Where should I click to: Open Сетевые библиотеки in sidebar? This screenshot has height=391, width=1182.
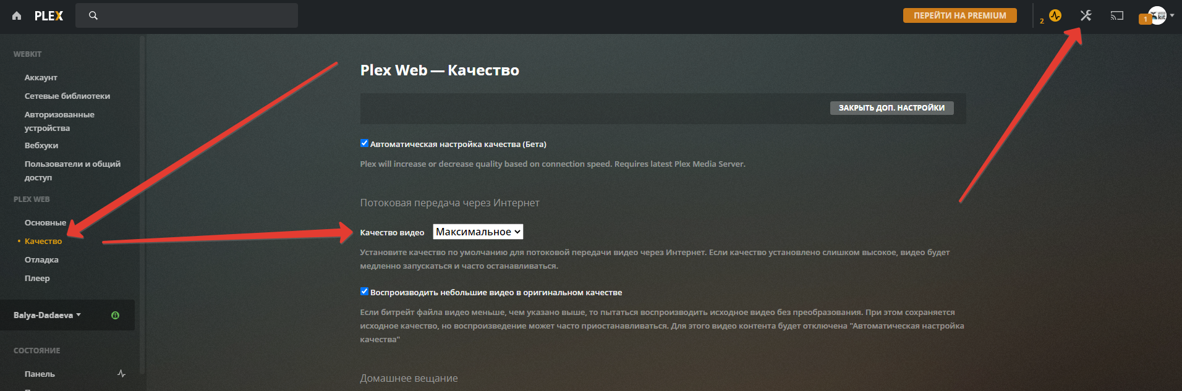click(67, 96)
